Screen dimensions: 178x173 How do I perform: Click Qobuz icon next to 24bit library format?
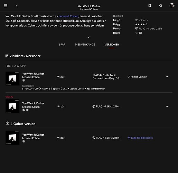[x=94, y=106]
